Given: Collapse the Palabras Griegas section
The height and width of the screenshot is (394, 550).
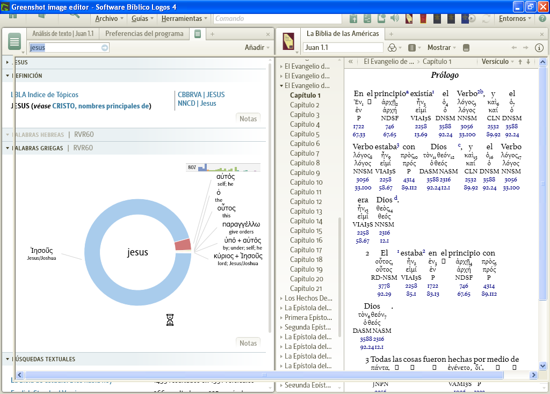Looking at the screenshot, I should pos(8,148).
